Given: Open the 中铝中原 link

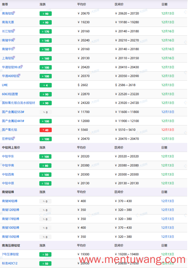Looking at the screenshot, I should pyautogui.click(x=8, y=183).
